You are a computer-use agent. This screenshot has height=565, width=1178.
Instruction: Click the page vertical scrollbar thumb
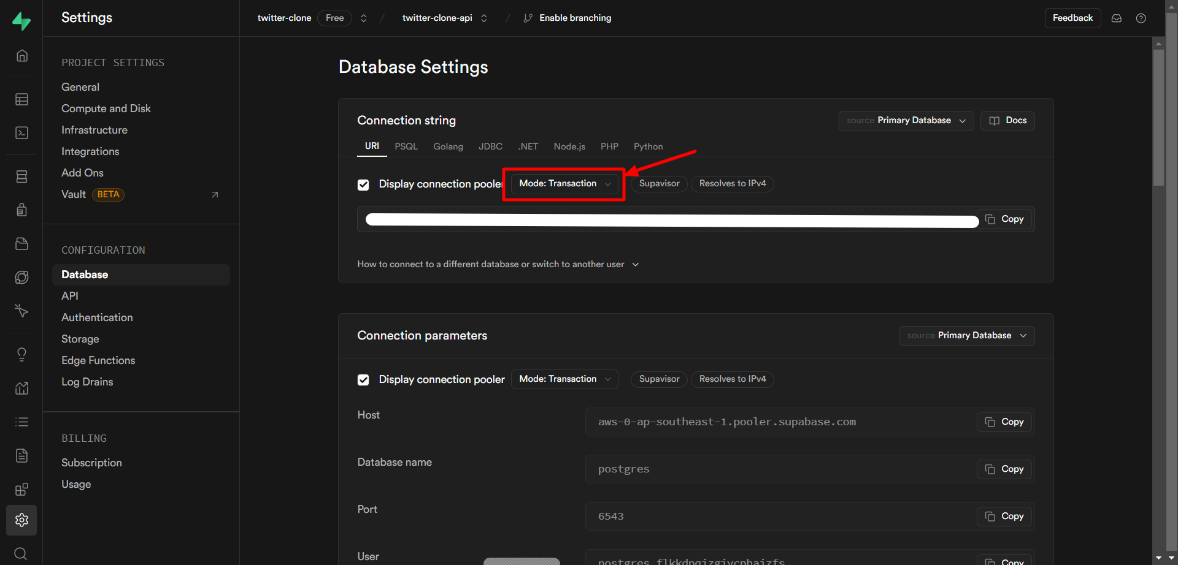point(1158,116)
